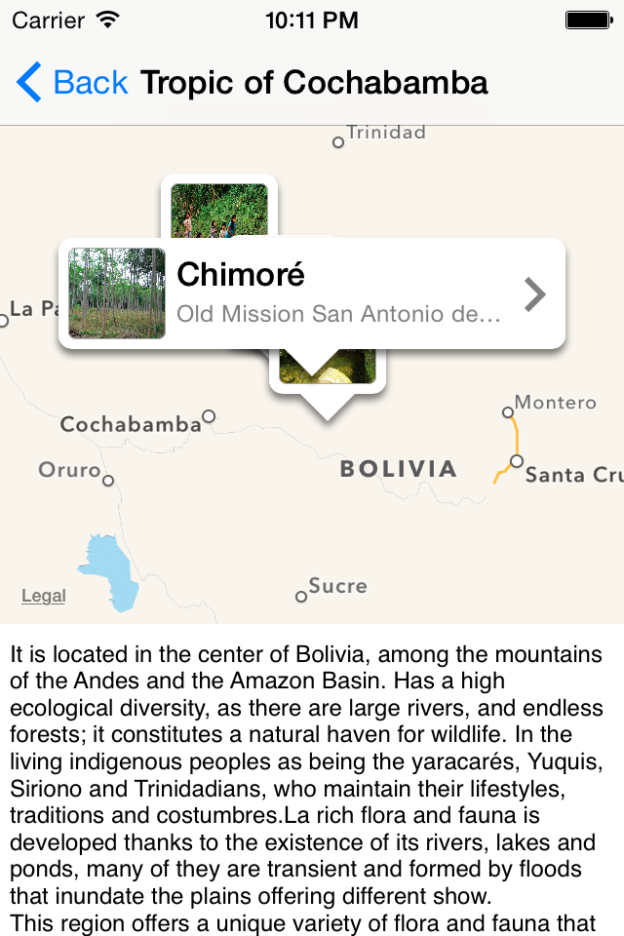Viewport: 624px width, 936px height.
Task: Tap the Santa Cruz city marker
Action: pyautogui.click(x=517, y=461)
